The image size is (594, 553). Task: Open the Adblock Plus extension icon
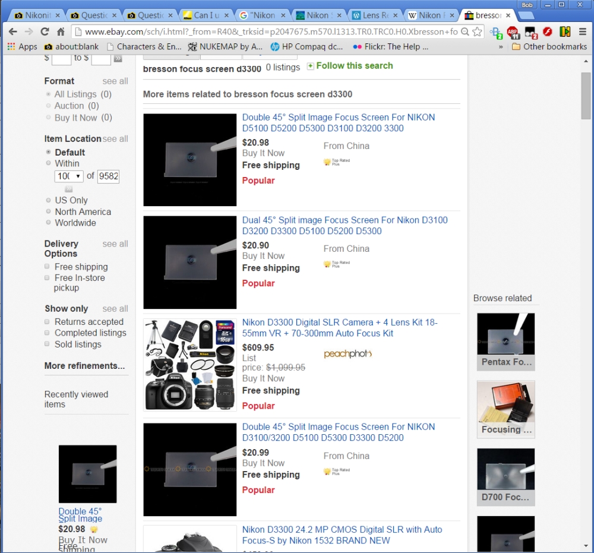coord(513,31)
